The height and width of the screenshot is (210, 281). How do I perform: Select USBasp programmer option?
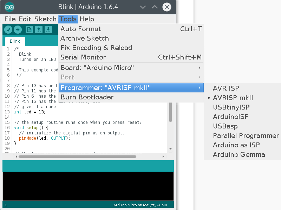[x=242, y=126]
